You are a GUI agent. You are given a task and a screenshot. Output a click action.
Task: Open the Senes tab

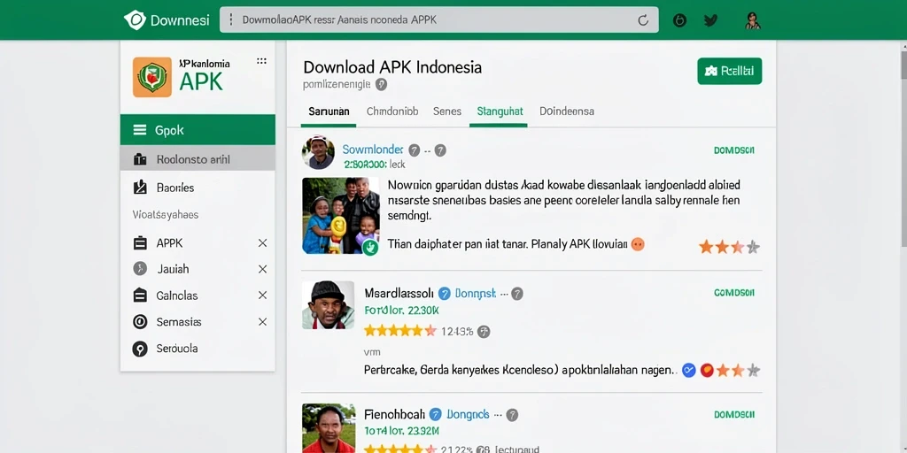point(447,111)
